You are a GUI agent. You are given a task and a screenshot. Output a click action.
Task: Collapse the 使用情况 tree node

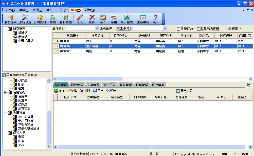click(x=5, y=92)
